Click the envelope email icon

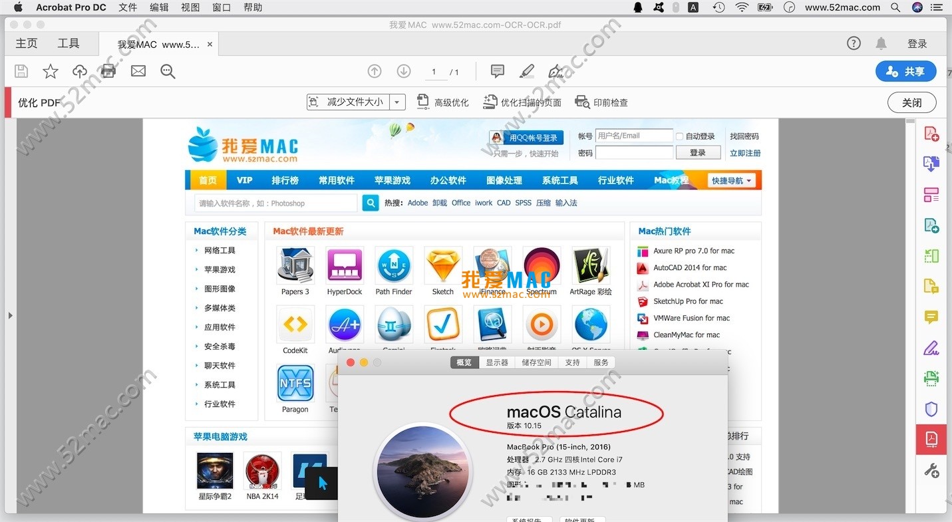(138, 71)
